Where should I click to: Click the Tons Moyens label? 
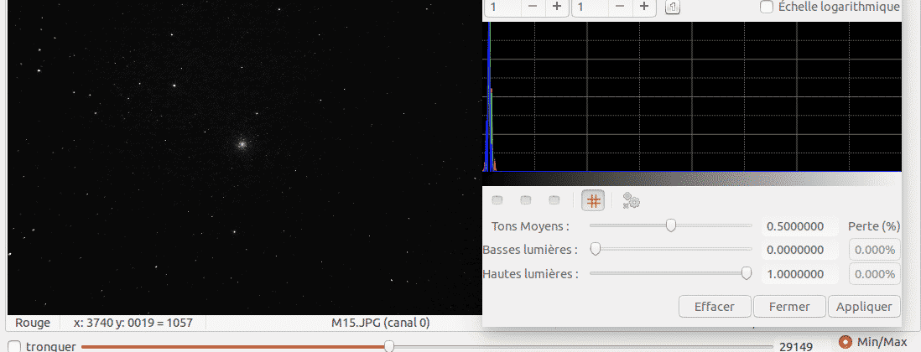530,226
